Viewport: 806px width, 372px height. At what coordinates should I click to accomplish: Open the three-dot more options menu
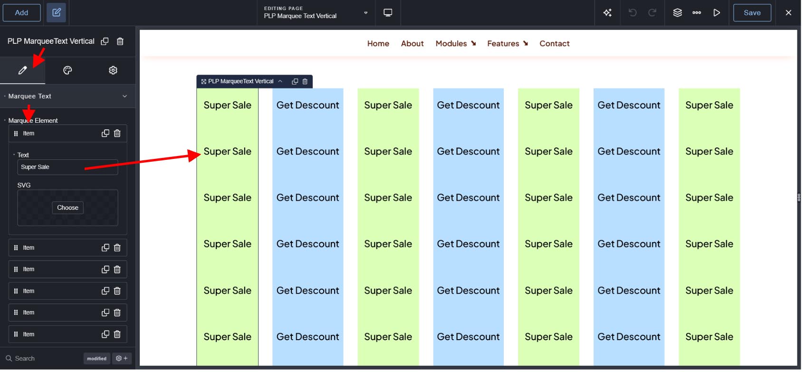click(697, 13)
